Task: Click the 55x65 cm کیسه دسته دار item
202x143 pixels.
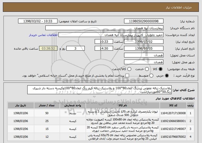Action: click(123, 129)
